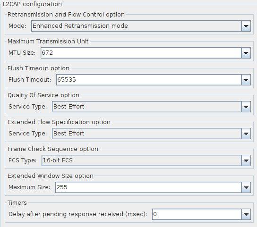
Task: Focus the Delay after pending response field
Action: click(x=197, y=214)
